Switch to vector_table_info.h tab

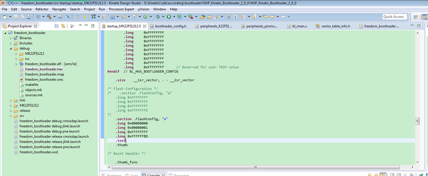[x=333, y=26]
